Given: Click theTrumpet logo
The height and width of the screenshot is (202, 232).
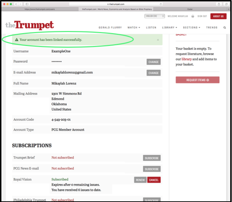Looking at the screenshot, I should (30, 25).
